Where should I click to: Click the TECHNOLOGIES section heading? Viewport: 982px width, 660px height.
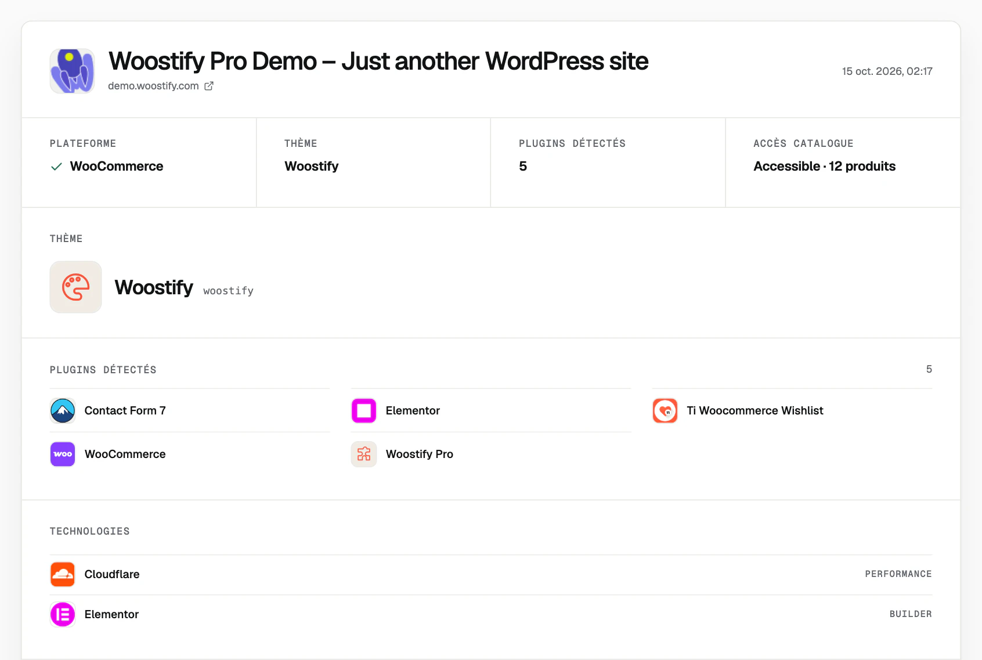[x=90, y=531]
